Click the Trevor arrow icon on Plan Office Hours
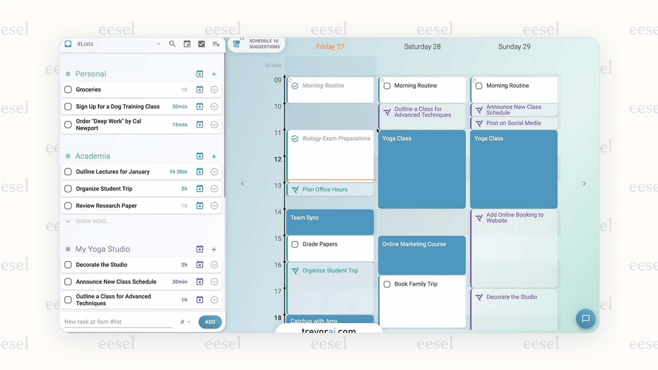The height and width of the screenshot is (370, 658). 295,190
